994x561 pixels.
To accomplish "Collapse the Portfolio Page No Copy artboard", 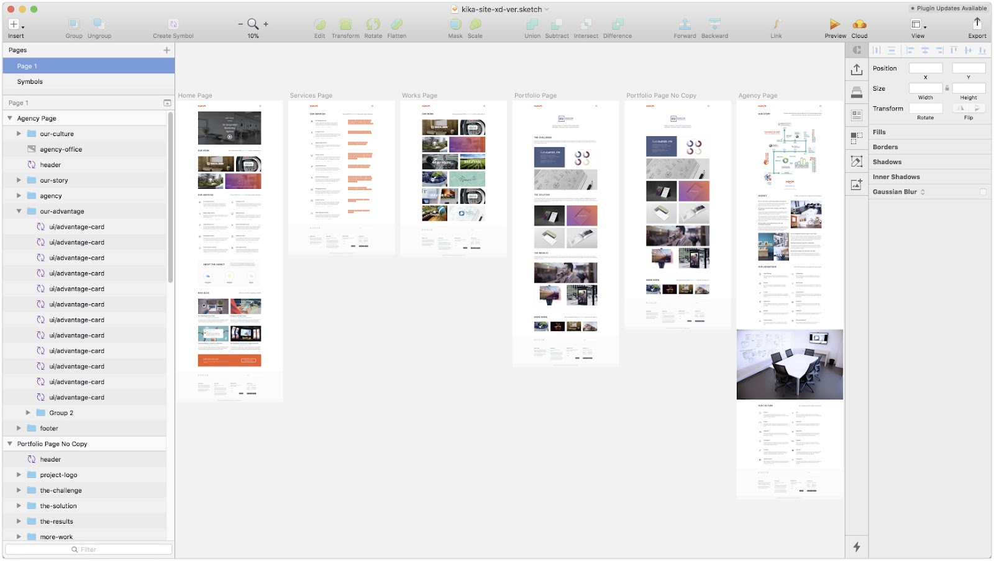I will [x=10, y=444].
